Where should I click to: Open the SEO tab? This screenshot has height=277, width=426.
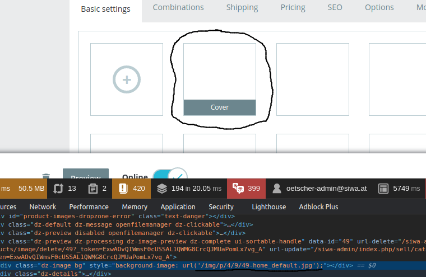[x=335, y=7]
